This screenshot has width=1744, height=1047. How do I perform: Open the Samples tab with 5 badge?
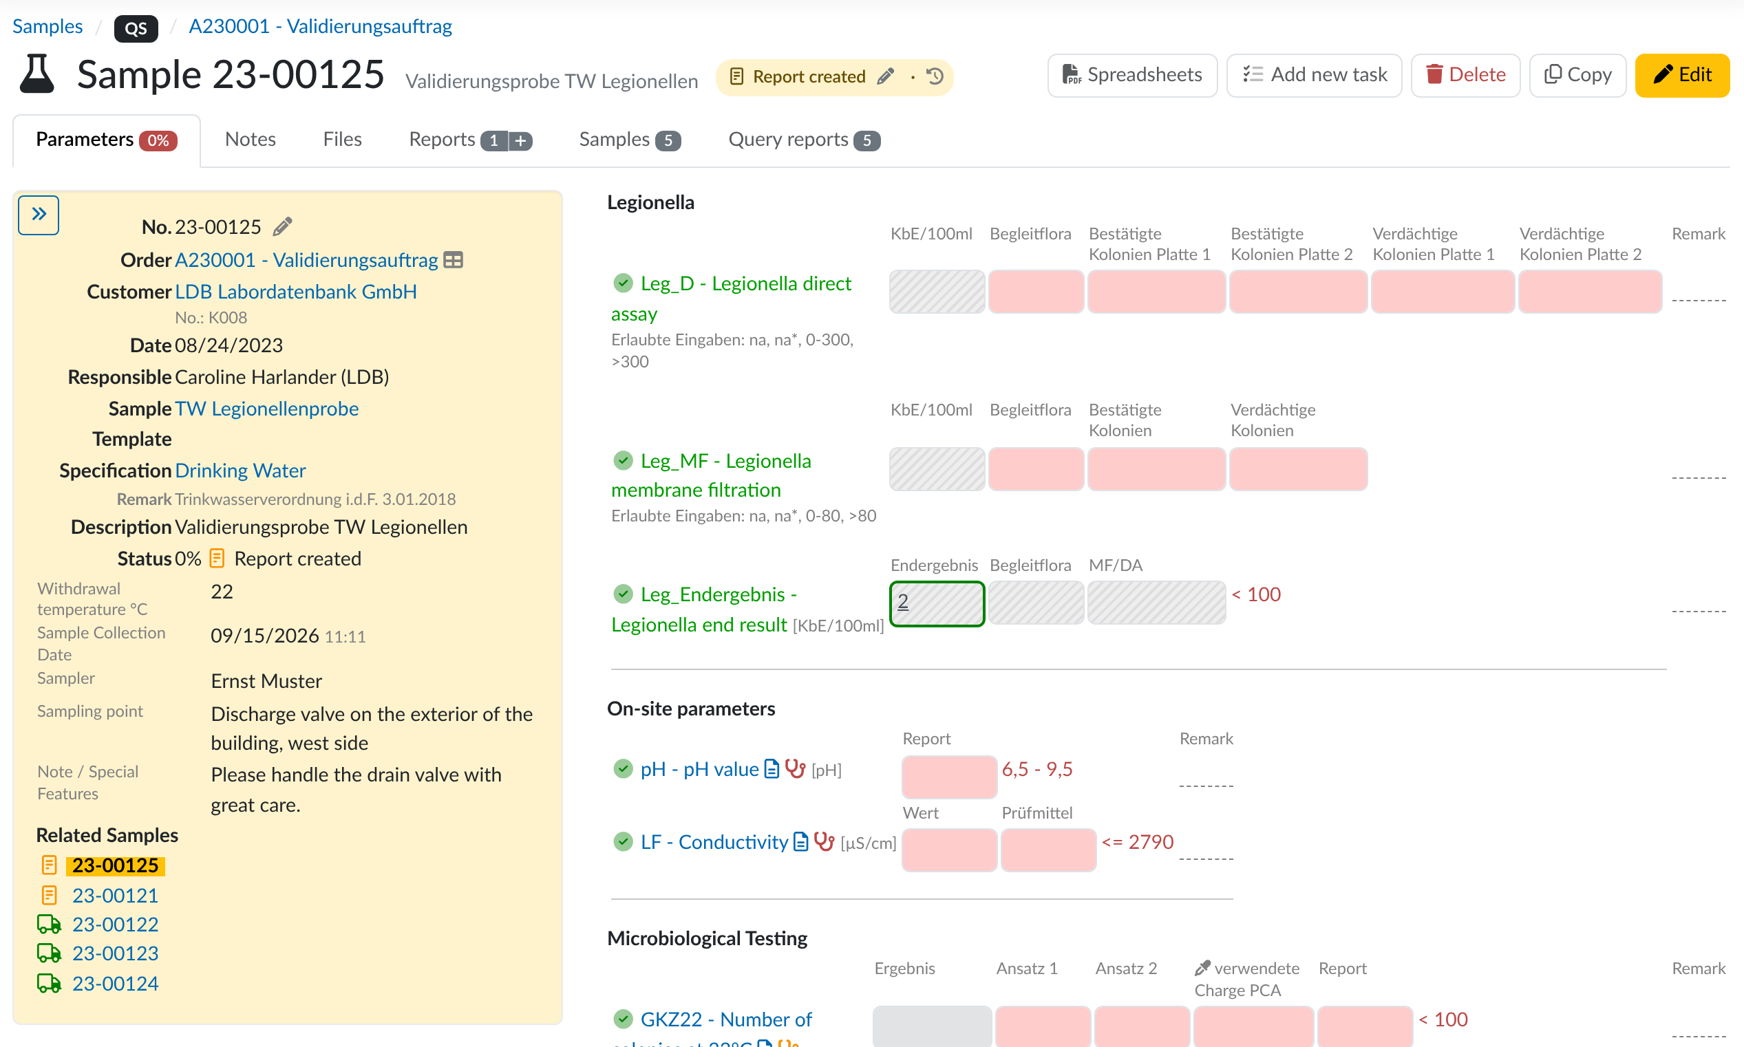pyautogui.click(x=630, y=139)
